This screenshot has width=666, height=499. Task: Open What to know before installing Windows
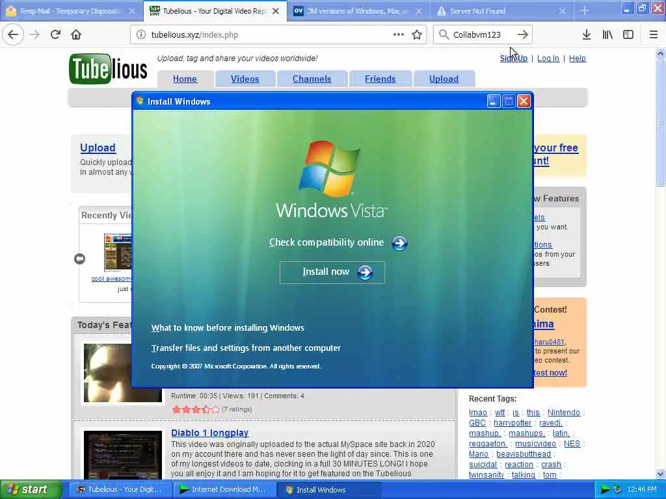coord(228,328)
